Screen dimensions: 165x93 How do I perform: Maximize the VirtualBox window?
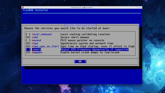click(139, 7)
